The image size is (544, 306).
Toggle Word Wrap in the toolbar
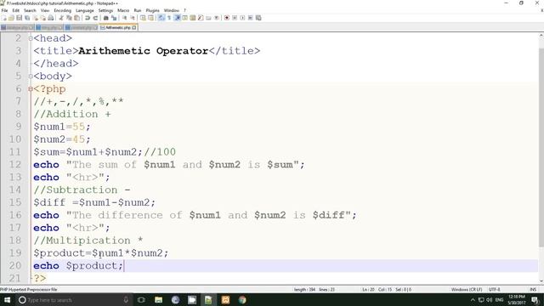pos(161,18)
